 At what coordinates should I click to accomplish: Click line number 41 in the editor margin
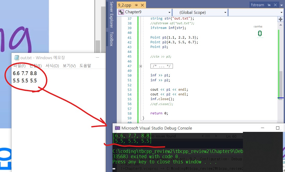click(129, 38)
